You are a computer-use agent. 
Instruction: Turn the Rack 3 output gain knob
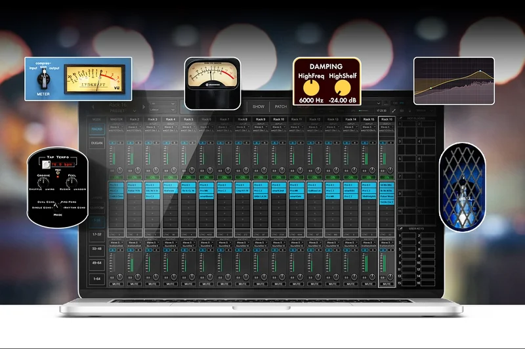pyautogui.click(x=156, y=277)
